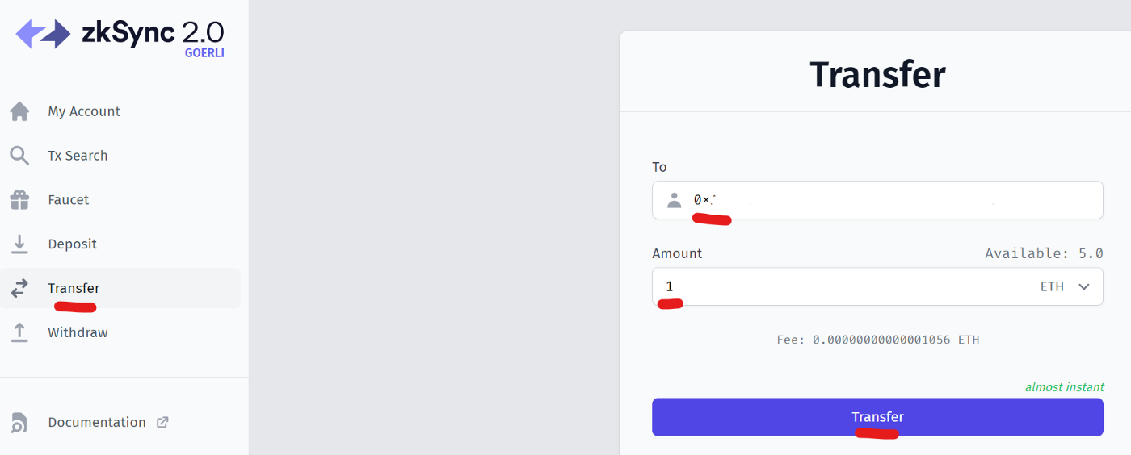Open the ETH currency selector
This screenshot has height=455, width=1131.
click(1053, 286)
